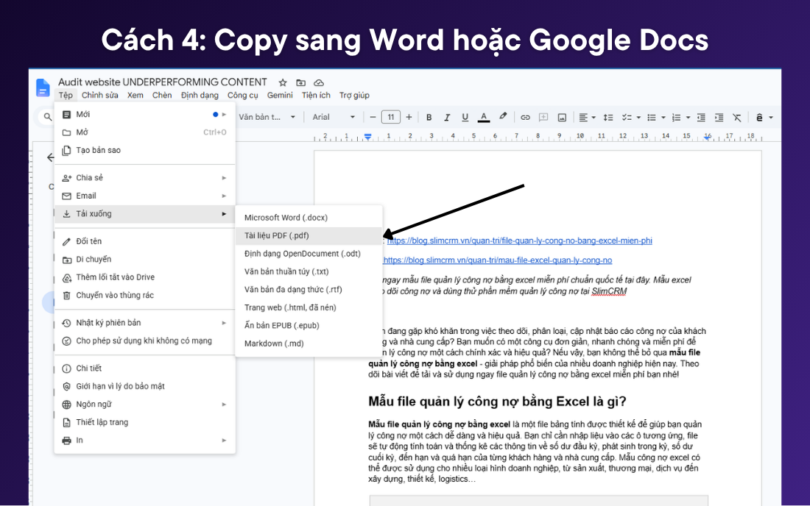Open the file-quan-ly-cong-no-bang-excel-mien-phi link
810x506 pixels.
click(520, 240)
